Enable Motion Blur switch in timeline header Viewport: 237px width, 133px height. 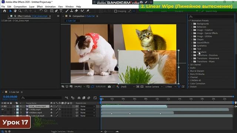point(89,98)
